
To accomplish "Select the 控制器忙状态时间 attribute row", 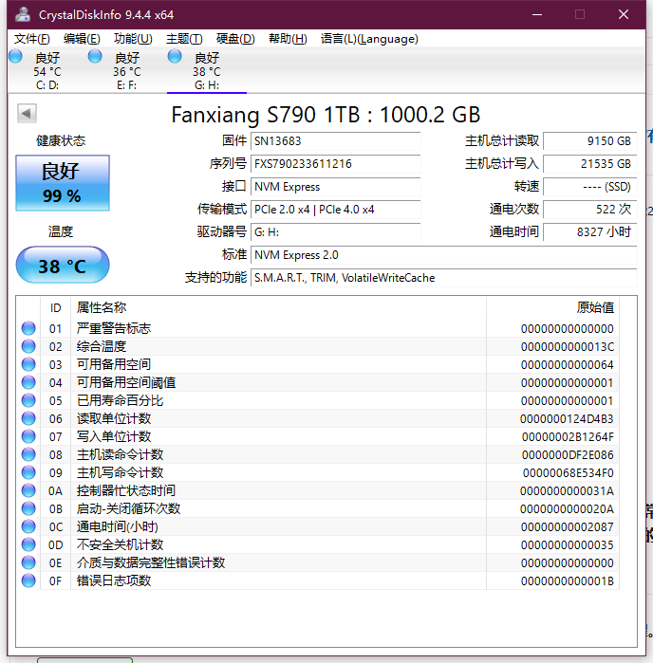I will (x=317, y=490).
